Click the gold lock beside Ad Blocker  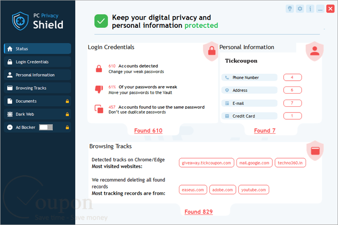67,127
